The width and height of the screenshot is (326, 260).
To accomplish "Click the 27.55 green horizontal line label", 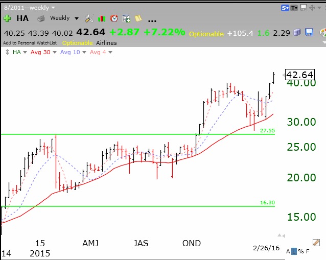I will click(x=267, y=131).
